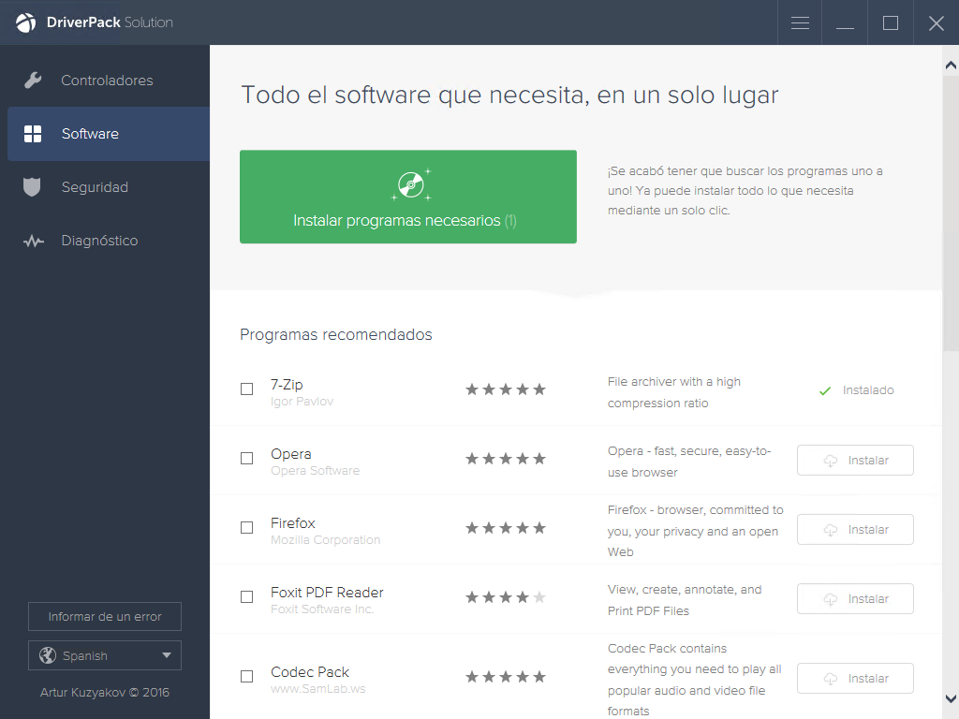The width and height of the screenshot is (959, 719).
Task: Click the vertical scrollbar thumb
Action: (x=951, y=214)
